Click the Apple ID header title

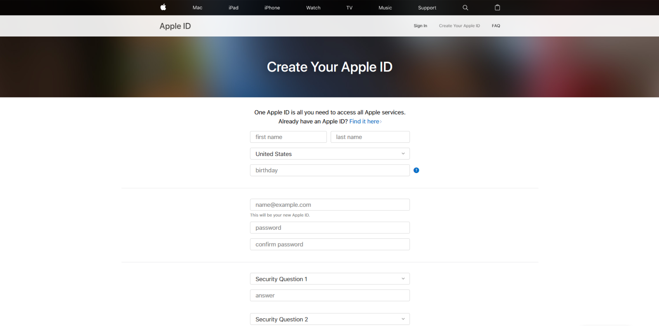[x=175, y=26]
